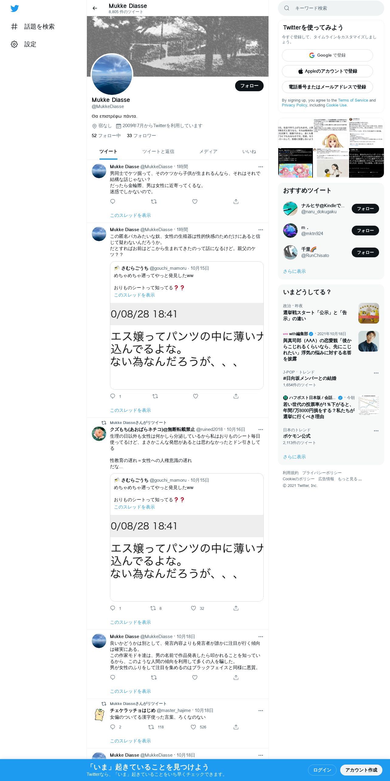Click the Twitter bird logo
The height and width of the screenshot is (781, 390).
[x=15, y=9]
